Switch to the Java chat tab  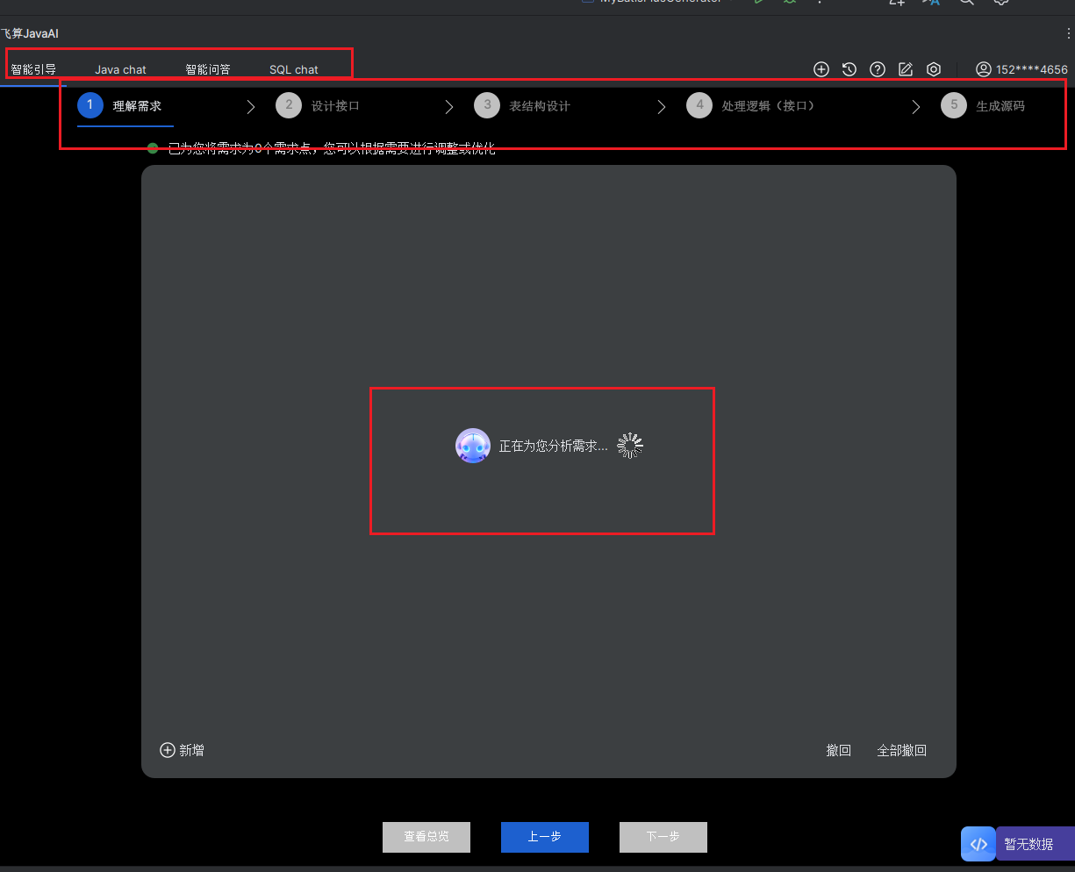(x=120, y=69)
